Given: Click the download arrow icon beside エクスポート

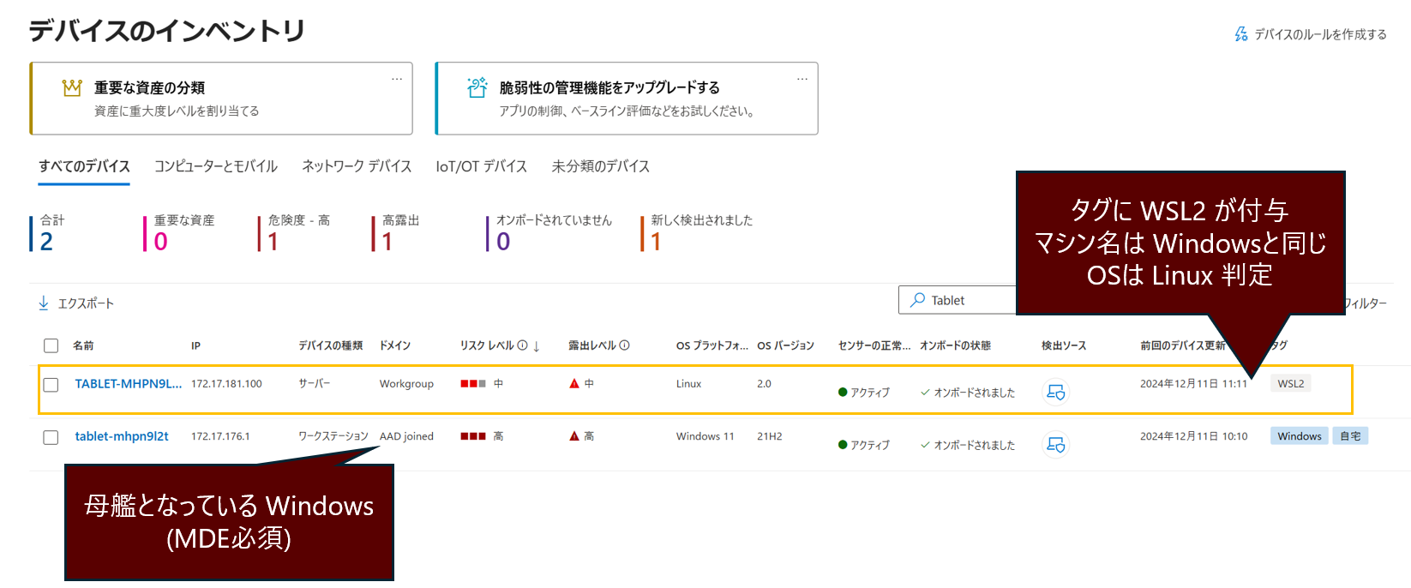Looking at the screenshot, I should point(44,303).
